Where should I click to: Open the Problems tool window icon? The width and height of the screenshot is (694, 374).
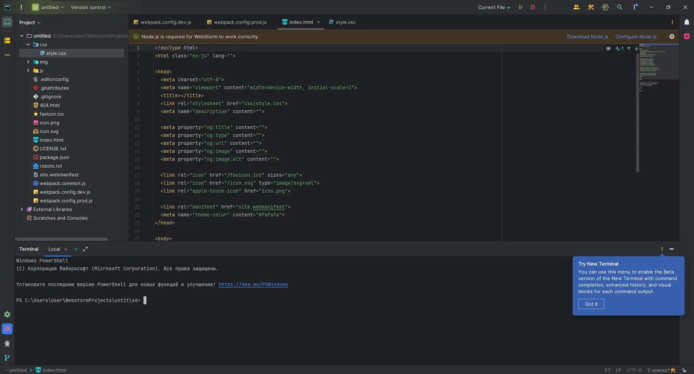(7, 343)
